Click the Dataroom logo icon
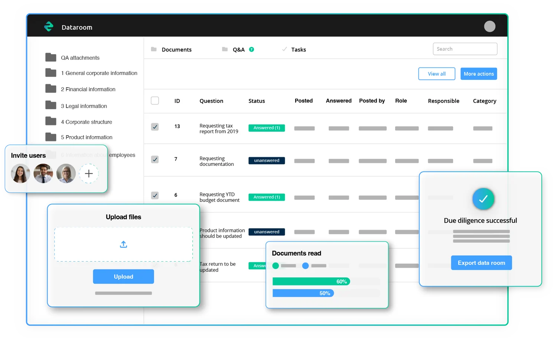 49,27
